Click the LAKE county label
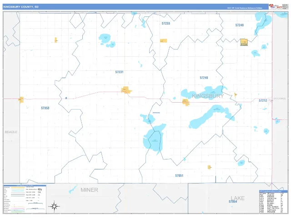This screenshot has height=218, width=291. (237, 198)
